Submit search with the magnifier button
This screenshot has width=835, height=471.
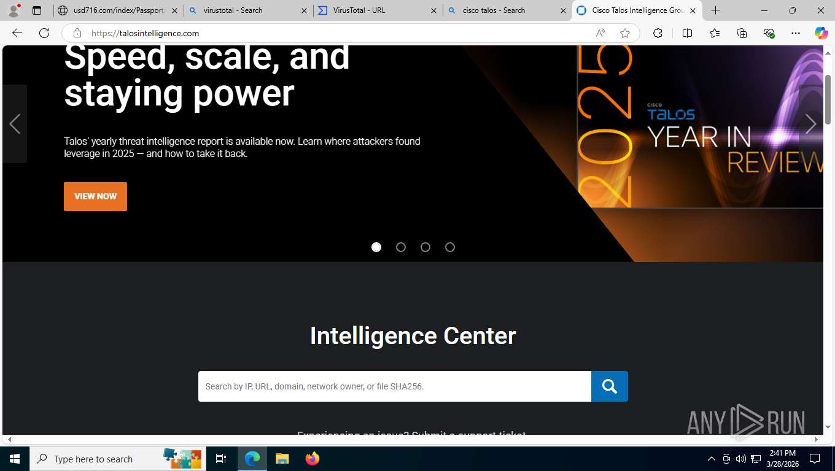609,386
